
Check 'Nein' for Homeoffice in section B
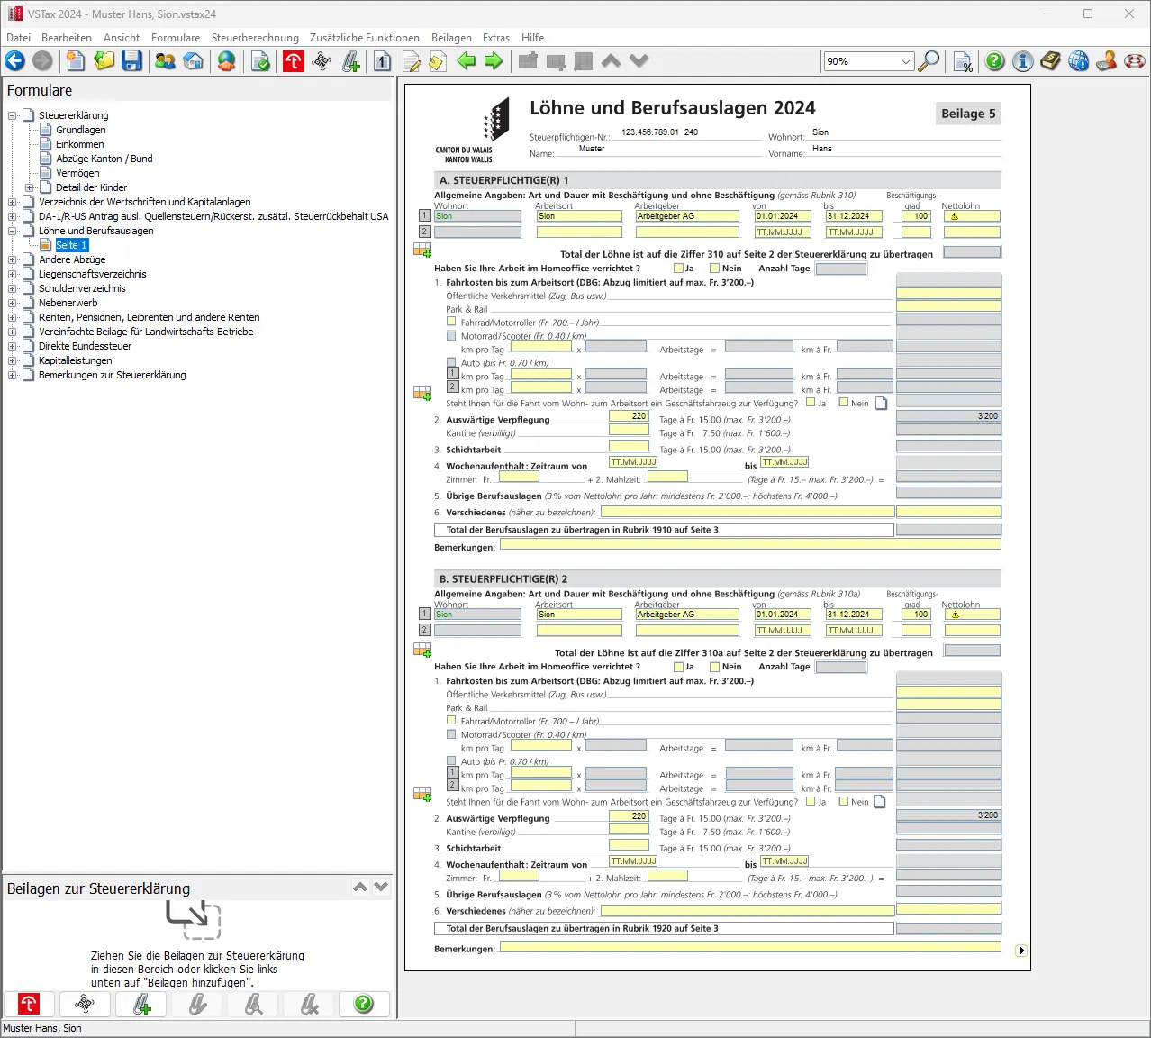coord(714,667)
